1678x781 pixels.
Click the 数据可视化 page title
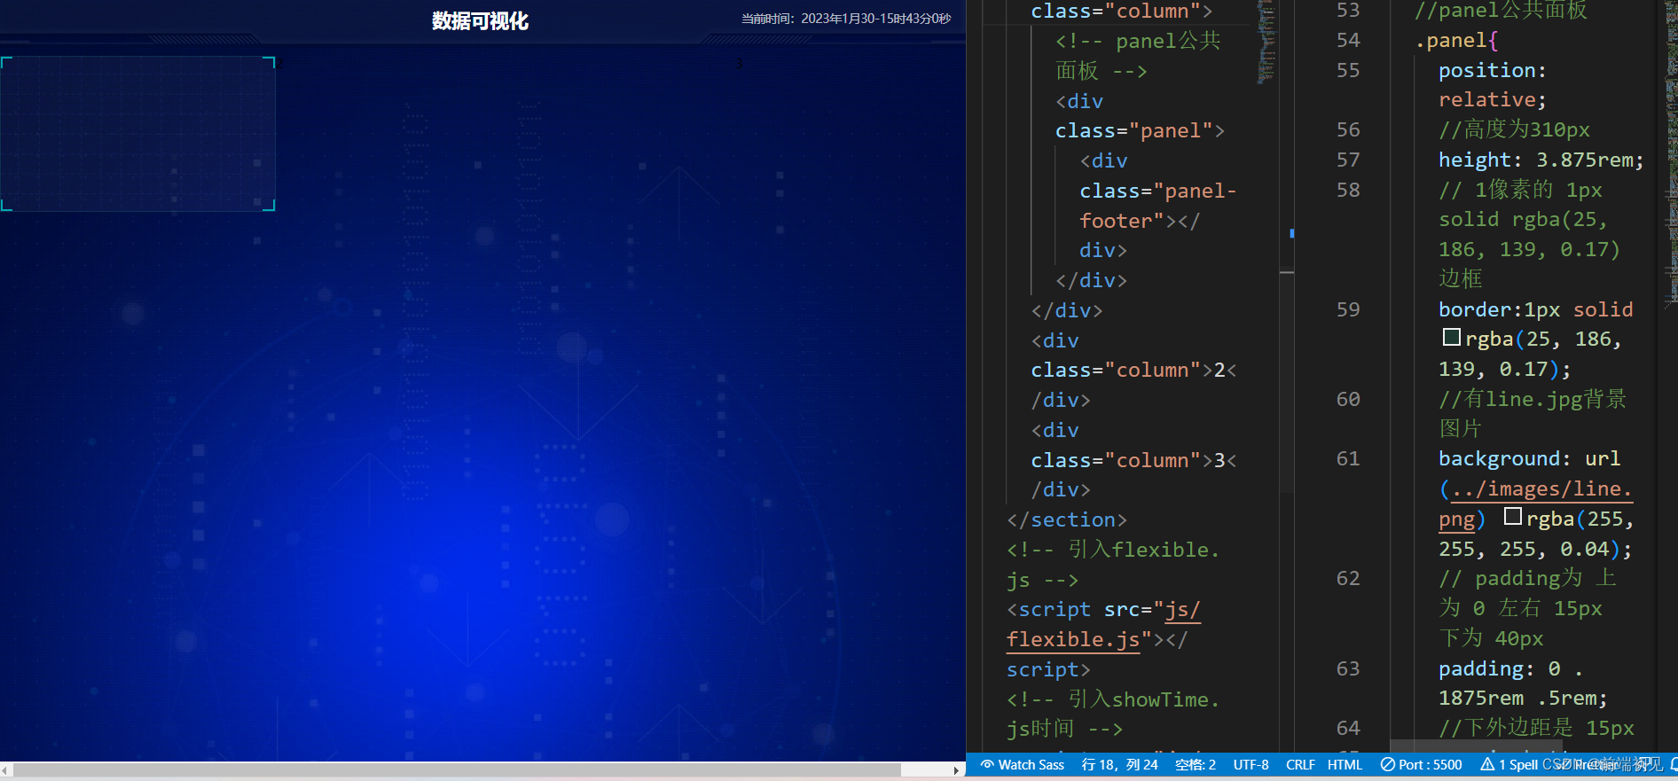click(480, 20)
